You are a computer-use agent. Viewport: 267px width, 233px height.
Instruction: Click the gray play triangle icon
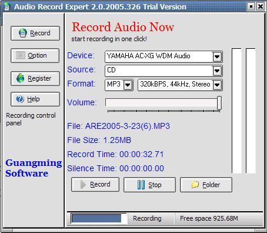[83, 185]
